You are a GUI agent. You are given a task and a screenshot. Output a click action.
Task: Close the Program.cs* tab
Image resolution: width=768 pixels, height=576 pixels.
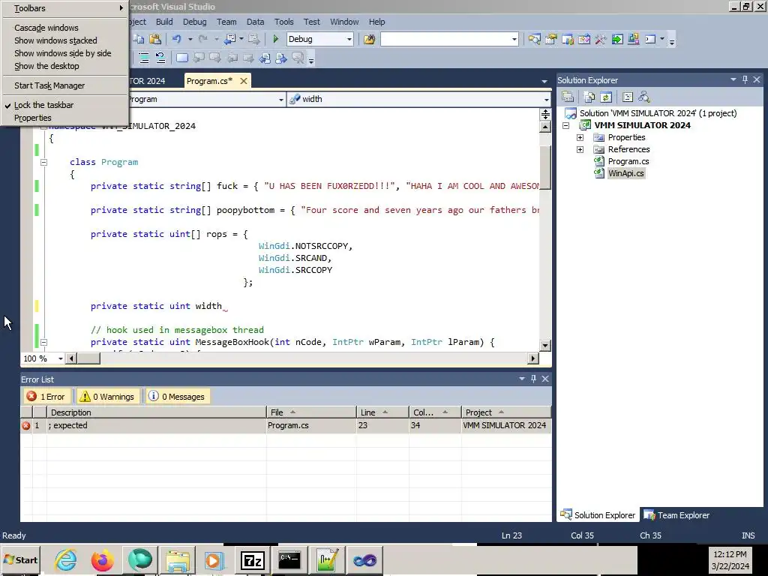pyautogui.click(x=244, y=81)
